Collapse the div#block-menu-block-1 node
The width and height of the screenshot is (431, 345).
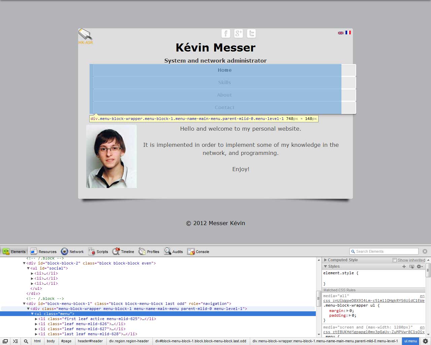click(x=24, y=304)
